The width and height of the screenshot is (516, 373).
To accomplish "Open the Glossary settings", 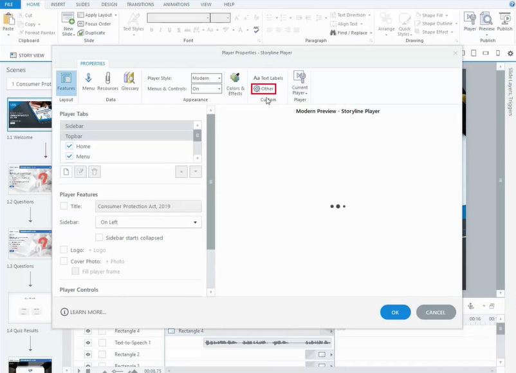I will click(130, 82).
